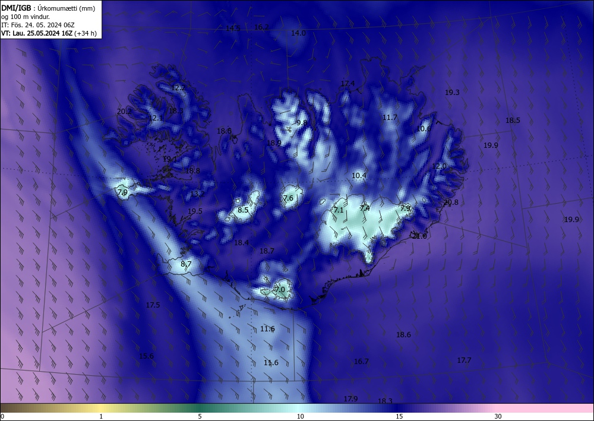This screenshot has height=421, width=594.
Task: Click the 18.8 value label
Action: pyautogui.click(x=192, y=171)
